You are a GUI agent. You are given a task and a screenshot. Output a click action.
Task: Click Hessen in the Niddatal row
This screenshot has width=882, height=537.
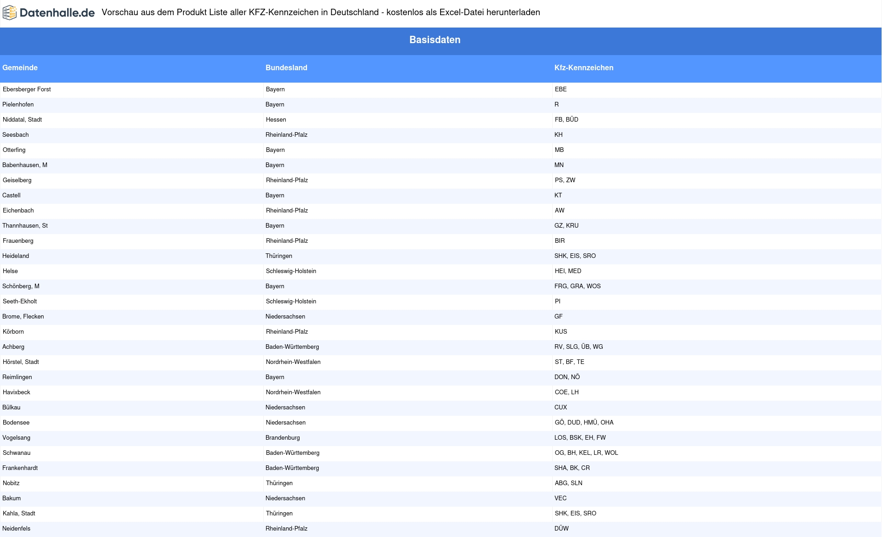[276, 120]
